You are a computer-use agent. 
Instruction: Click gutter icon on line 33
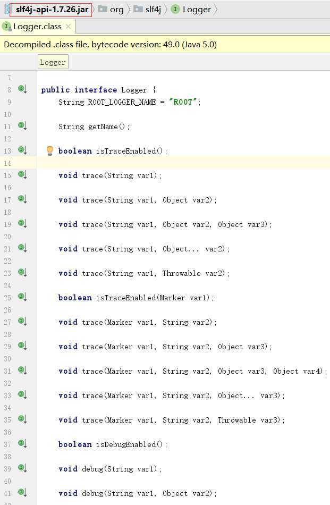[x=22, y=394]
